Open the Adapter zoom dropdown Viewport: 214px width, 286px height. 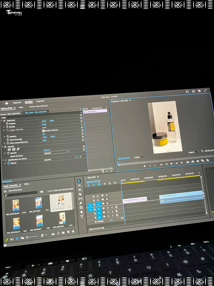(140, 157)
